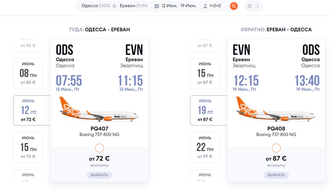
Task: Click SkyUp plane image for PQ407
Action: point(99,110)
